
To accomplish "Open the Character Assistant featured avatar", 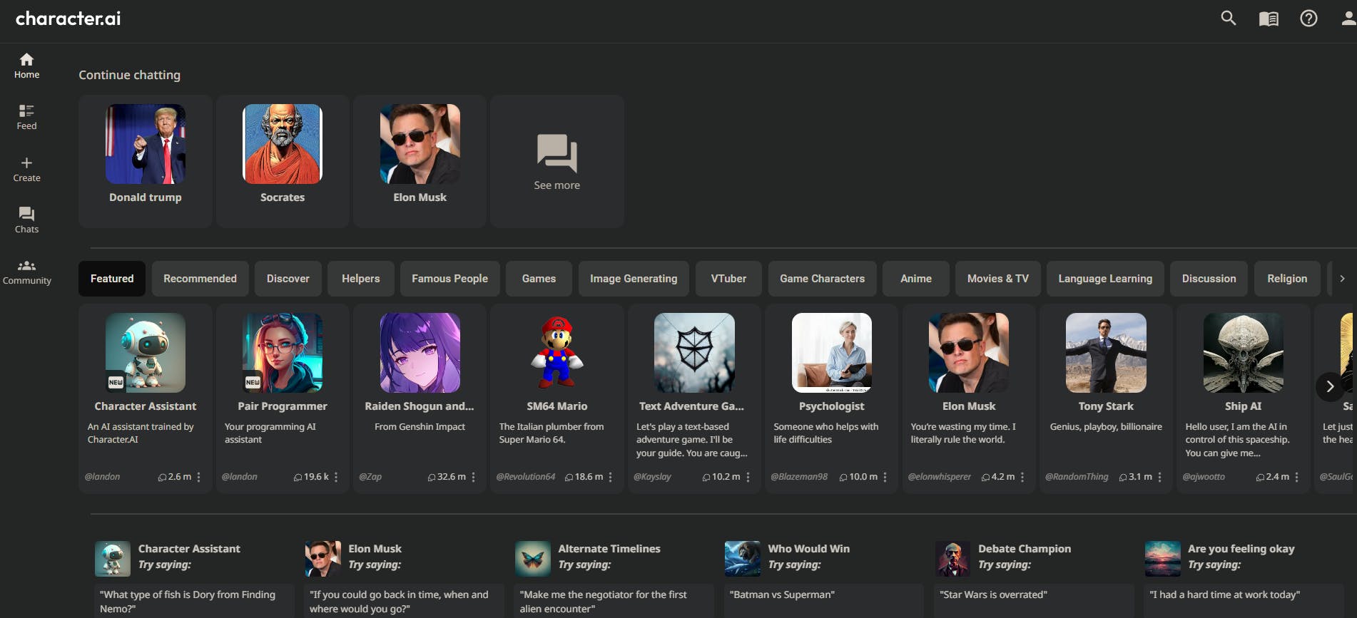I will pyautogui.click(x=146, y=353).
